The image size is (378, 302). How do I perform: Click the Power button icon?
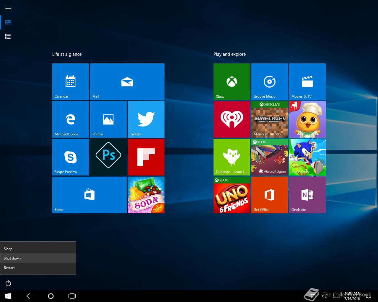[x=8, y=283]
